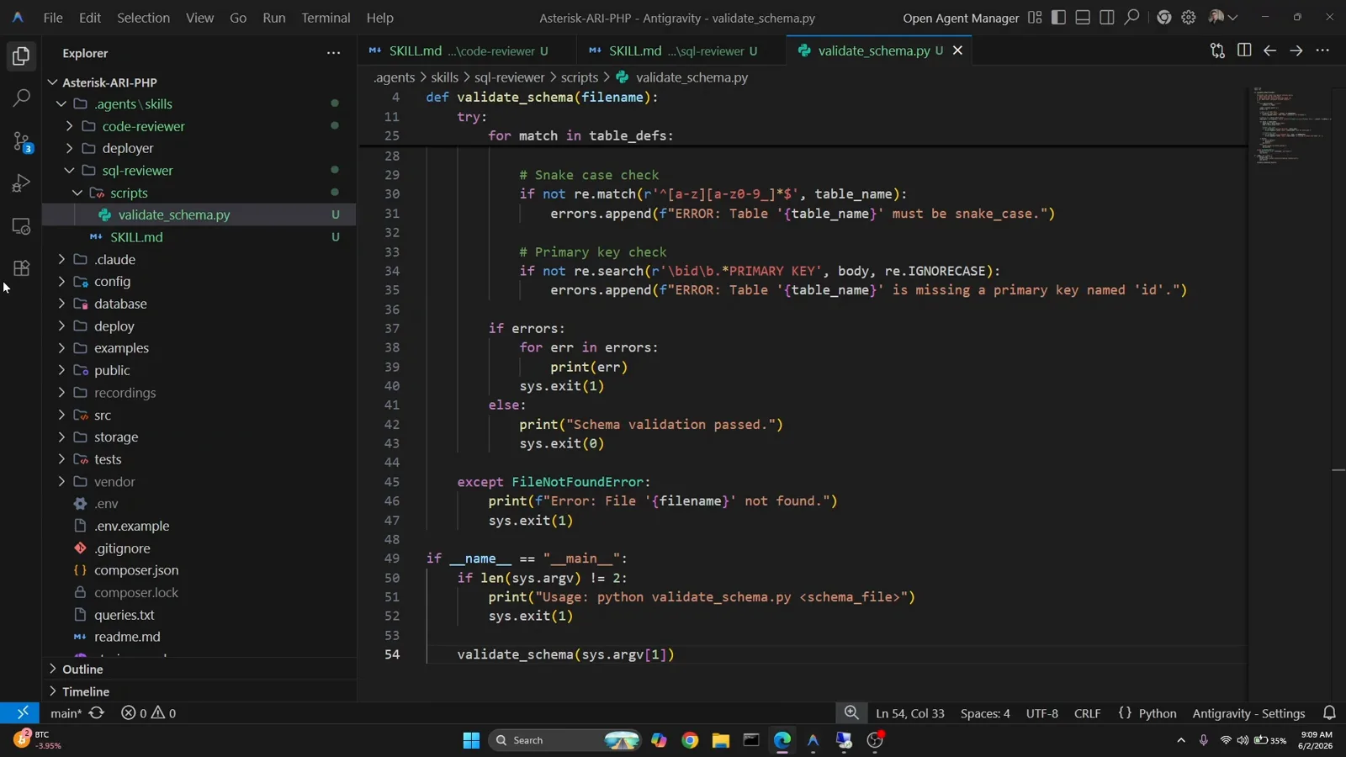Image resolution: width=1346 pixels, height=757 pixels.
Task: Click scripts in the breadcrumb path
Action: click(580, 77)
